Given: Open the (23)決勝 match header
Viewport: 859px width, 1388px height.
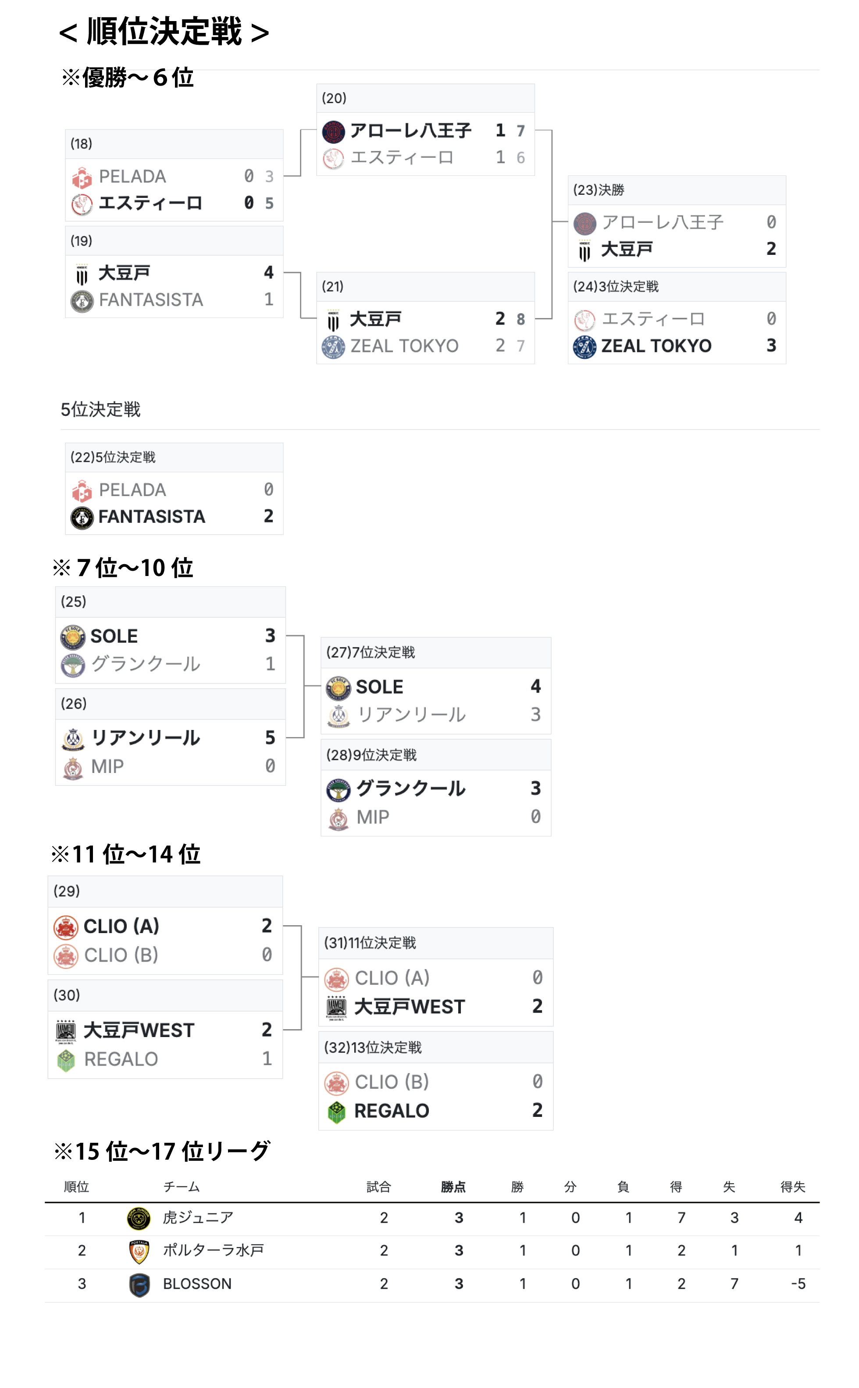Looking at the screenshot, I should [x=599, y=190].
